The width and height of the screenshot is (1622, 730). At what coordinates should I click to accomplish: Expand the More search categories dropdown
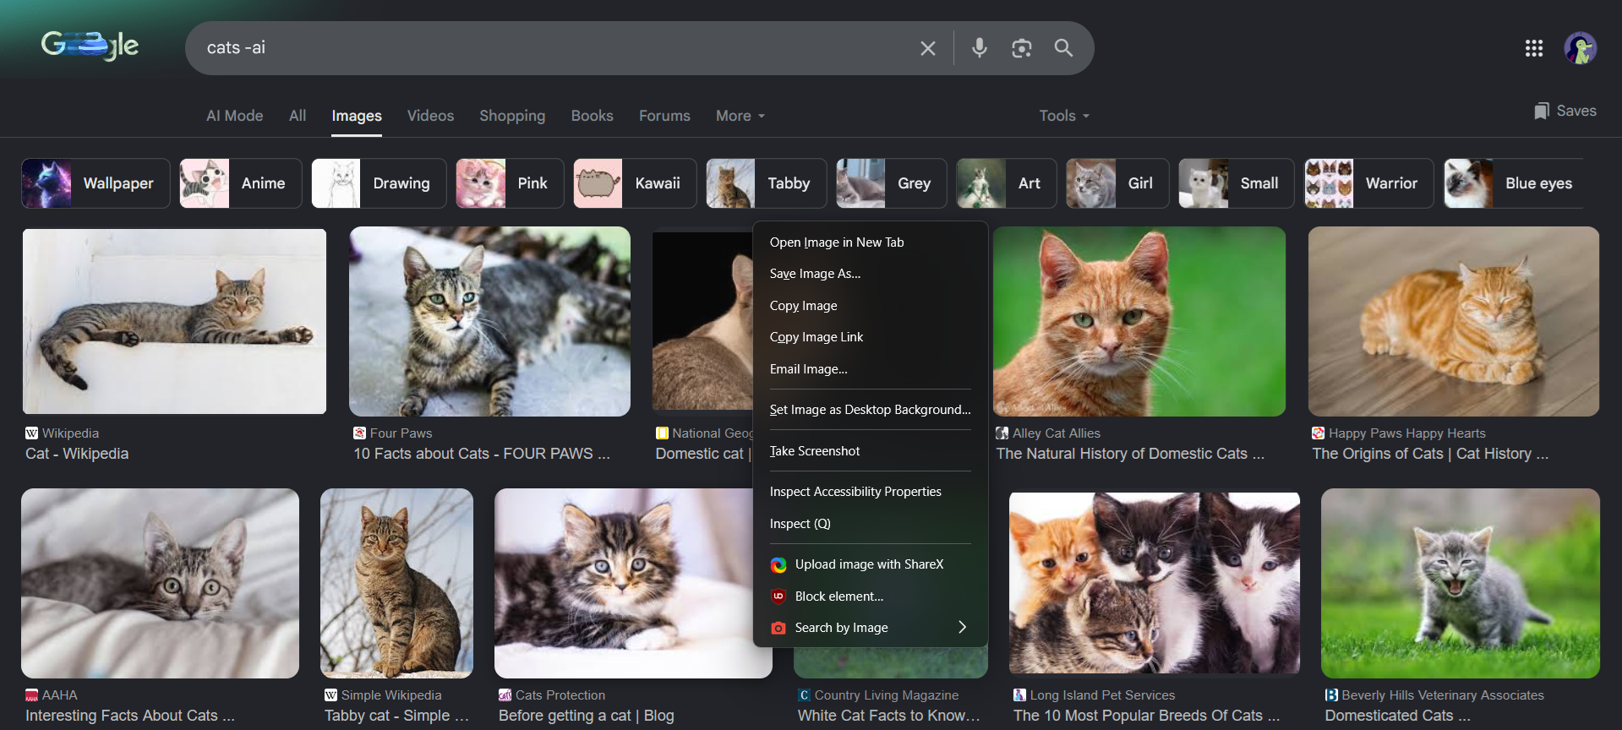tap(740, 116)
